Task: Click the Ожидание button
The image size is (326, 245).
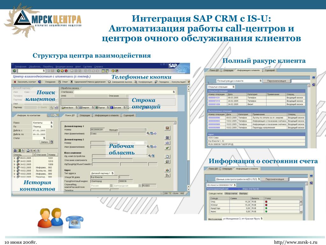Action: [50, 82]
